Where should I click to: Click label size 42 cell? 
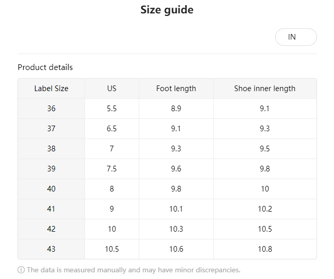pos(51,229)
